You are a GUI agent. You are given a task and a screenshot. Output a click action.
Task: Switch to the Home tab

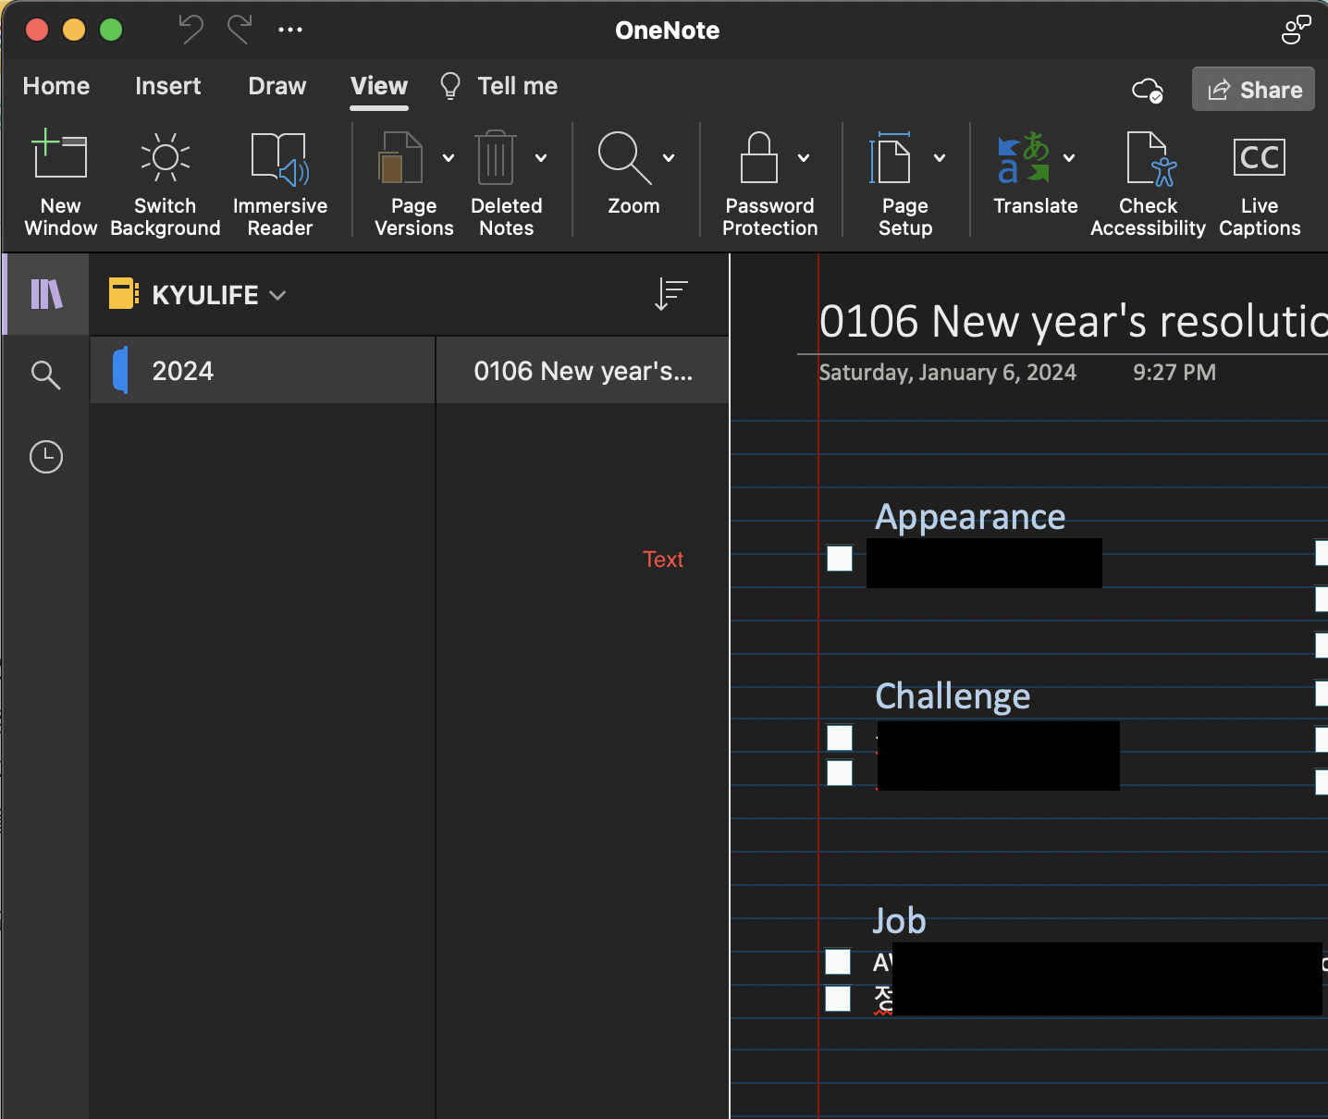point(56,86)
